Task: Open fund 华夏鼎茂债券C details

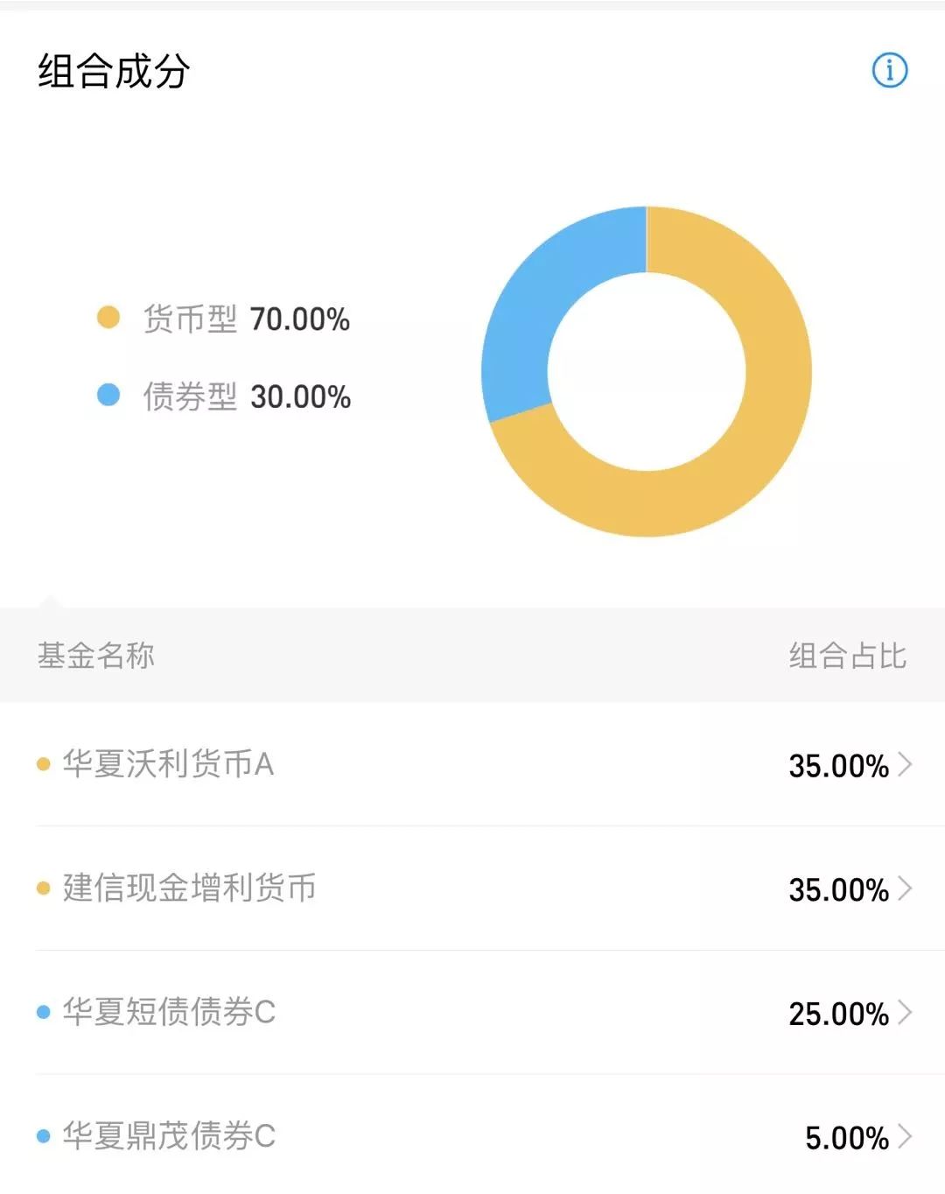Action: tap(472, 1135)
